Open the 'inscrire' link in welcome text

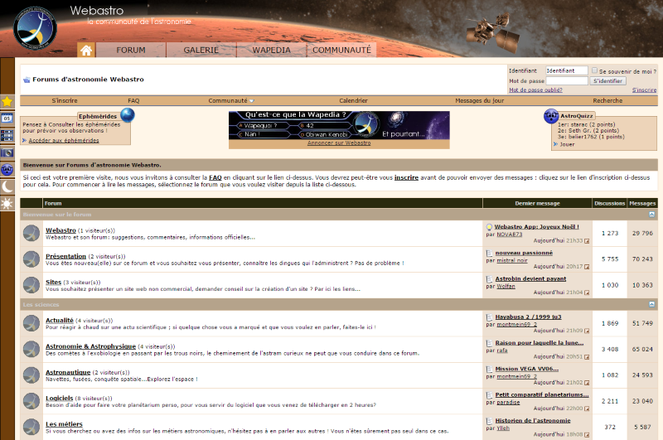[x=406, y=177]
